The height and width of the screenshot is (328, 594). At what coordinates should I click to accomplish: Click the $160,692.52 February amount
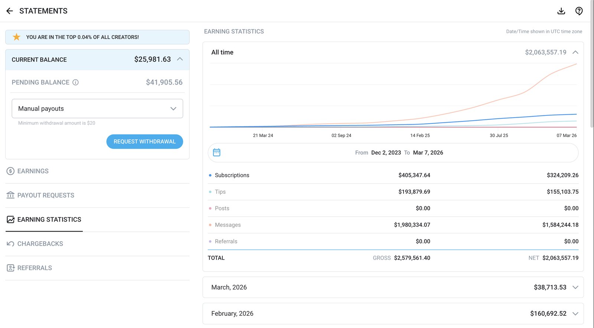click(548, 314)
